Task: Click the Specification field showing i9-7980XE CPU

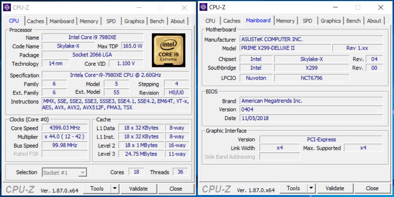Action: pos(116,75)
